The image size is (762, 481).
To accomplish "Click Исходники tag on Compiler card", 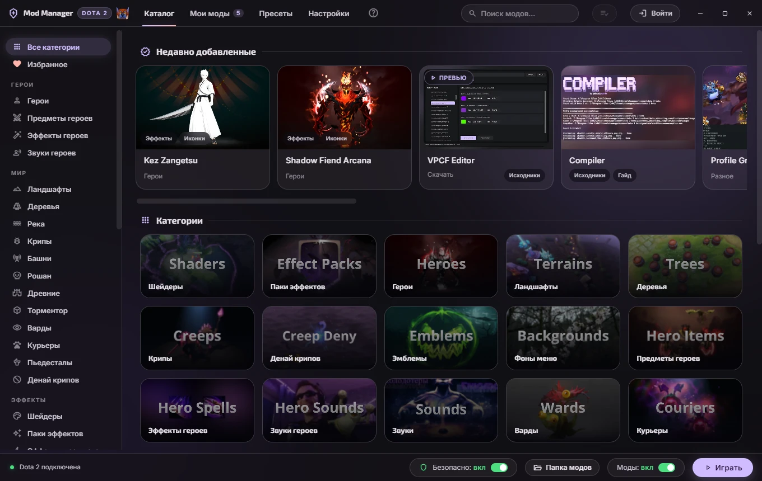I will tap(589, 175).
